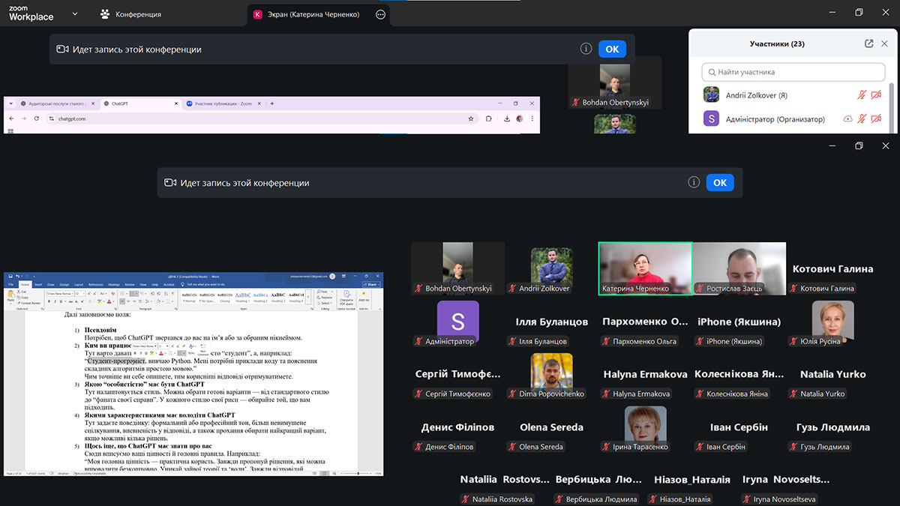The image size is (900, 506).
Task: Open the Insert tab in Word ribbon
Action: [x=37, y=285]
